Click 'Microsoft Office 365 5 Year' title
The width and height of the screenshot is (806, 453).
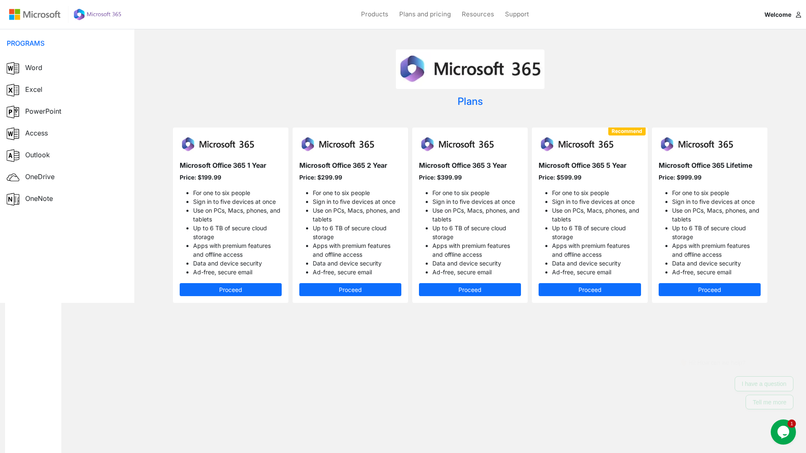pyautogui.click(x=582, y=166)
